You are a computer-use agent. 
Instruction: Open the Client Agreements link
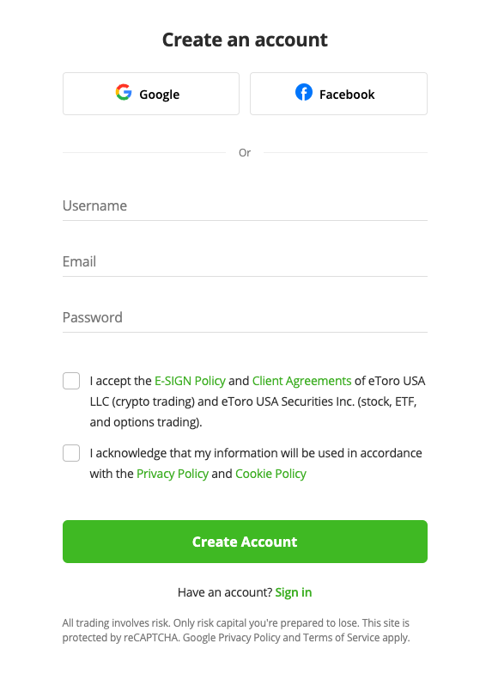coord(302,381)
